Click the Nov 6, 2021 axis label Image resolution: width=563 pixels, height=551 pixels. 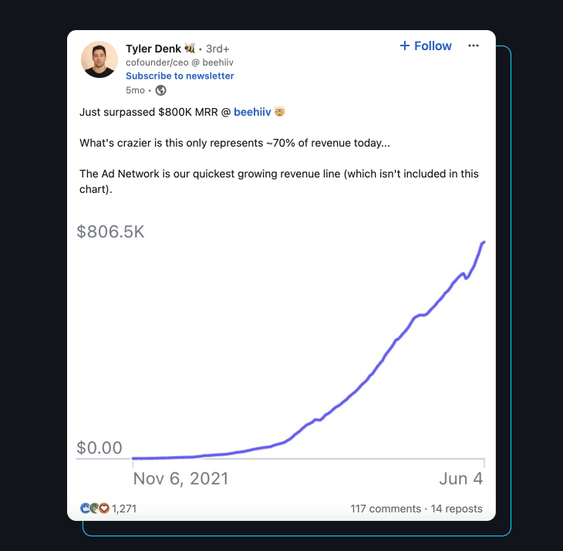(x=180, y=478)
